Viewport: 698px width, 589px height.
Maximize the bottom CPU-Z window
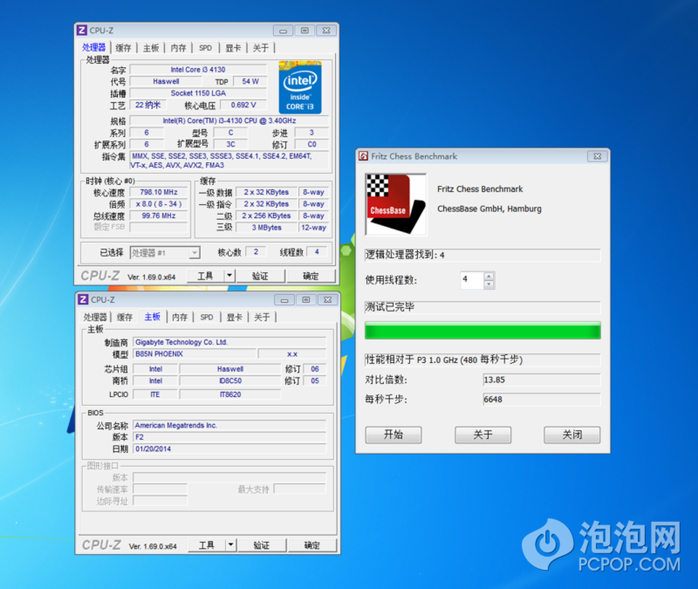point(306,300)
